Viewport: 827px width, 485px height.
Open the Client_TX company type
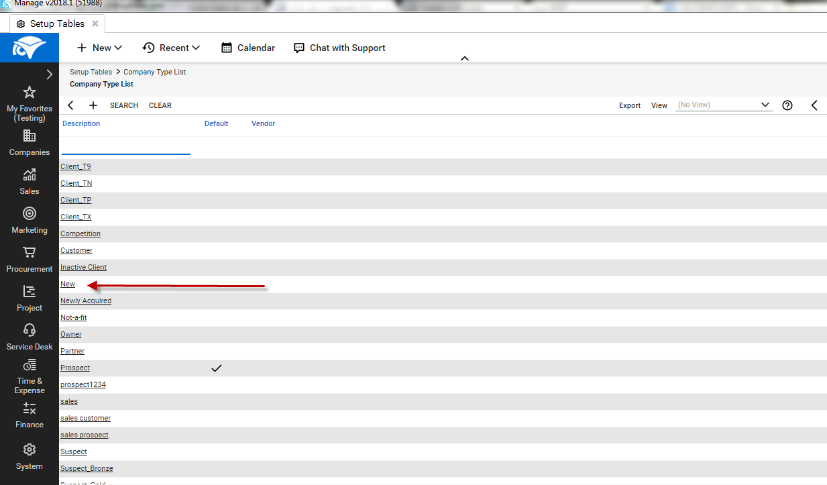pos(76,217)
